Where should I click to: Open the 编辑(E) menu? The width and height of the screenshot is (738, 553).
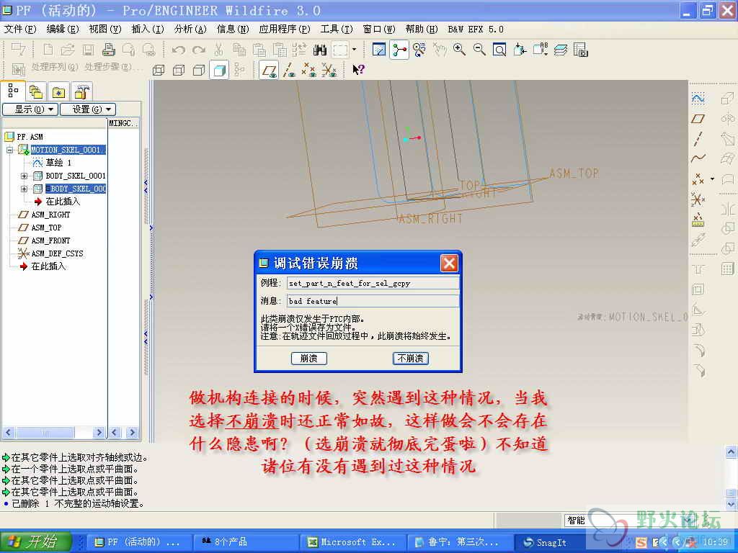tap(63, 29)
